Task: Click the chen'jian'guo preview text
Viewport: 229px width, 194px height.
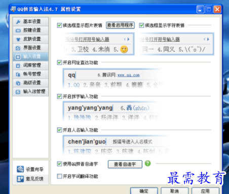Action: pos(87,141)
